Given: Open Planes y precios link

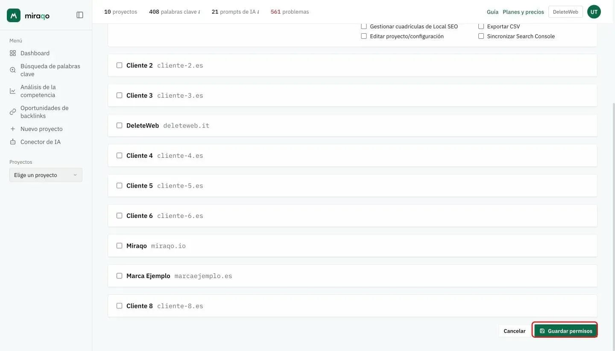Looking at the screenshot, I should [x=523, y=12].
